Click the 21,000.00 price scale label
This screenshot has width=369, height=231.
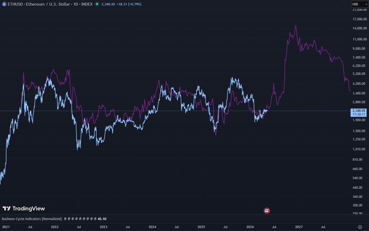tap(359, 10)
